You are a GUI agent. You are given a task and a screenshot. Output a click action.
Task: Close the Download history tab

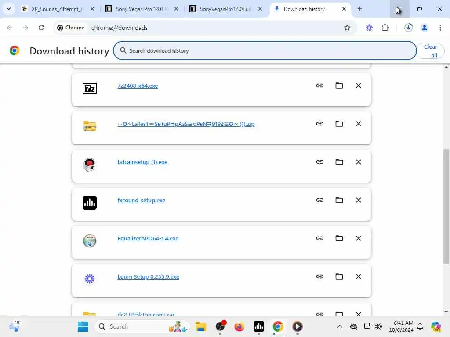point(344,9)
